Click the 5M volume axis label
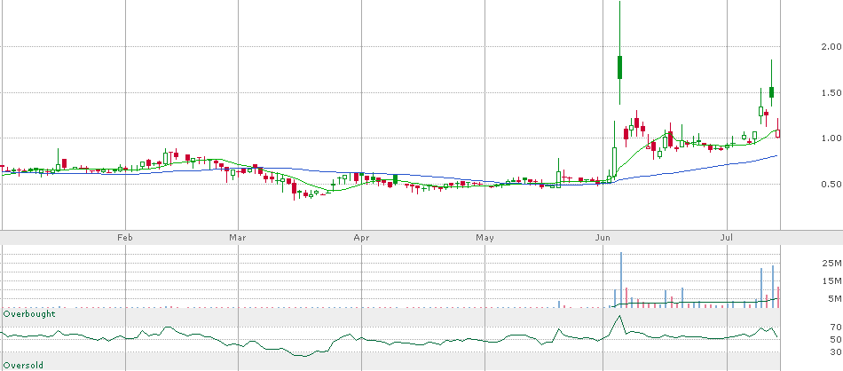The width and height of the screenshot is (843, 371). click(x=834, y=298)
